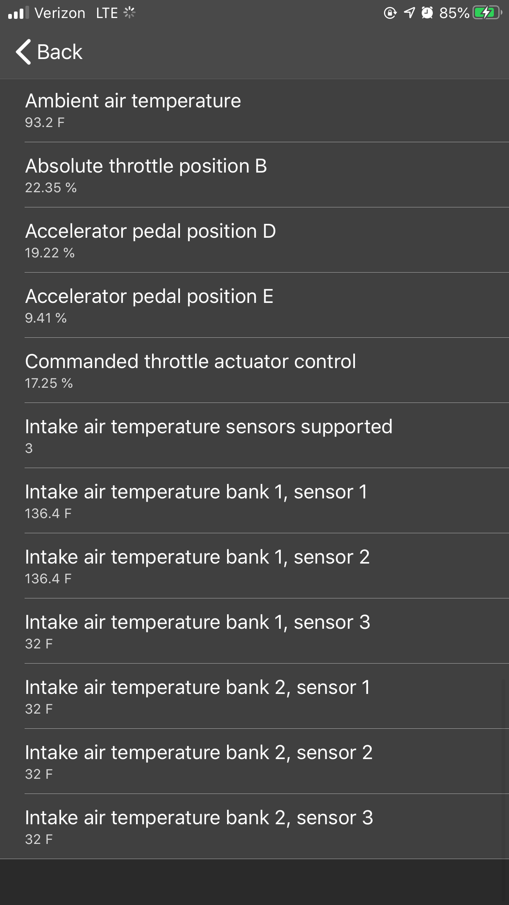Tap the location services arrow icon
509x905 pixels.
409,13
